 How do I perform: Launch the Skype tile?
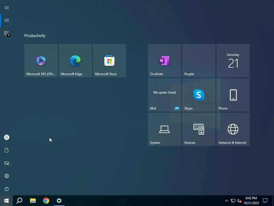tap(199, 95)
